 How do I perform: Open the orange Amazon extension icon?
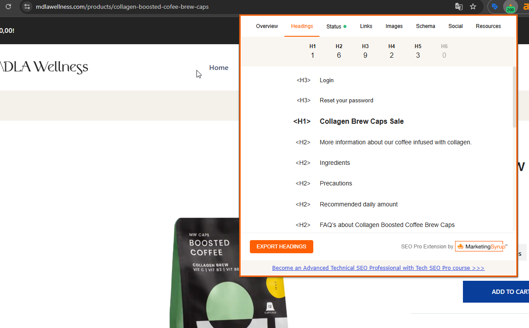(525, 7)
